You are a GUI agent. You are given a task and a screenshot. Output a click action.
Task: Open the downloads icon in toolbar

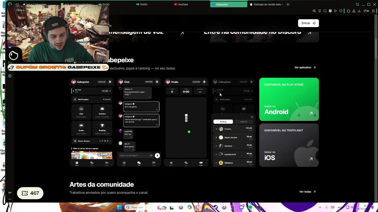click(x=359, y=11)
